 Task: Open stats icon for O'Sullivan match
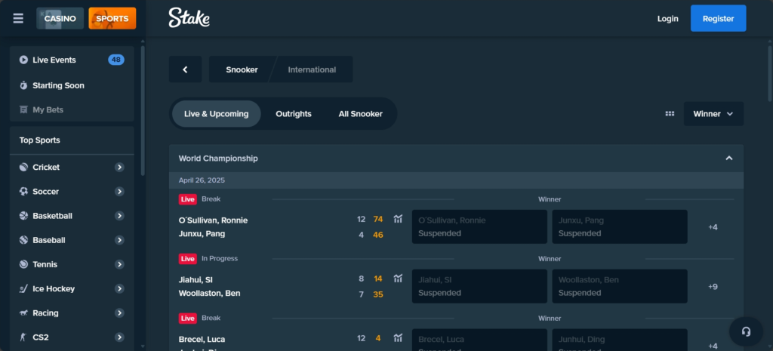(398, 219)
